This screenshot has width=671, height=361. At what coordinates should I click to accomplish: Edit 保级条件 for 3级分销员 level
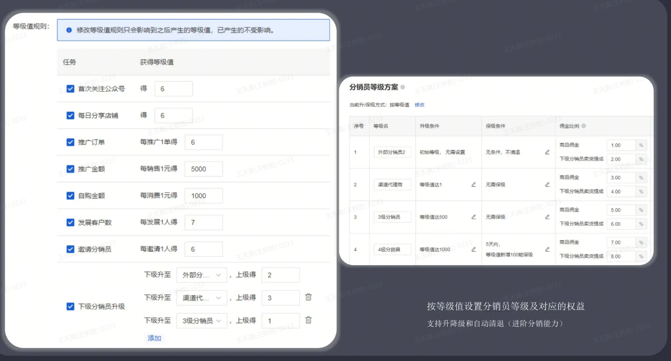547,217
